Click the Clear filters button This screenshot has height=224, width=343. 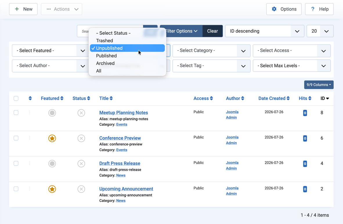tap(212, 31)
